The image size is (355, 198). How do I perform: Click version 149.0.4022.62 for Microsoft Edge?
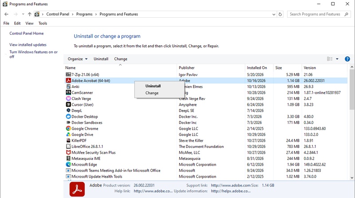point(315,164)
